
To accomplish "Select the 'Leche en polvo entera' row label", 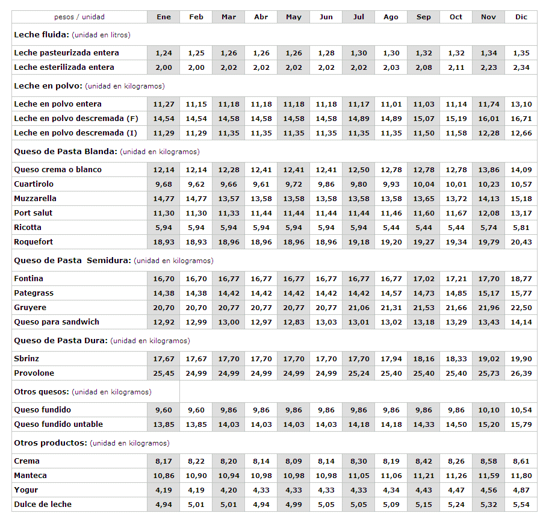I will [x=58, y=104].
